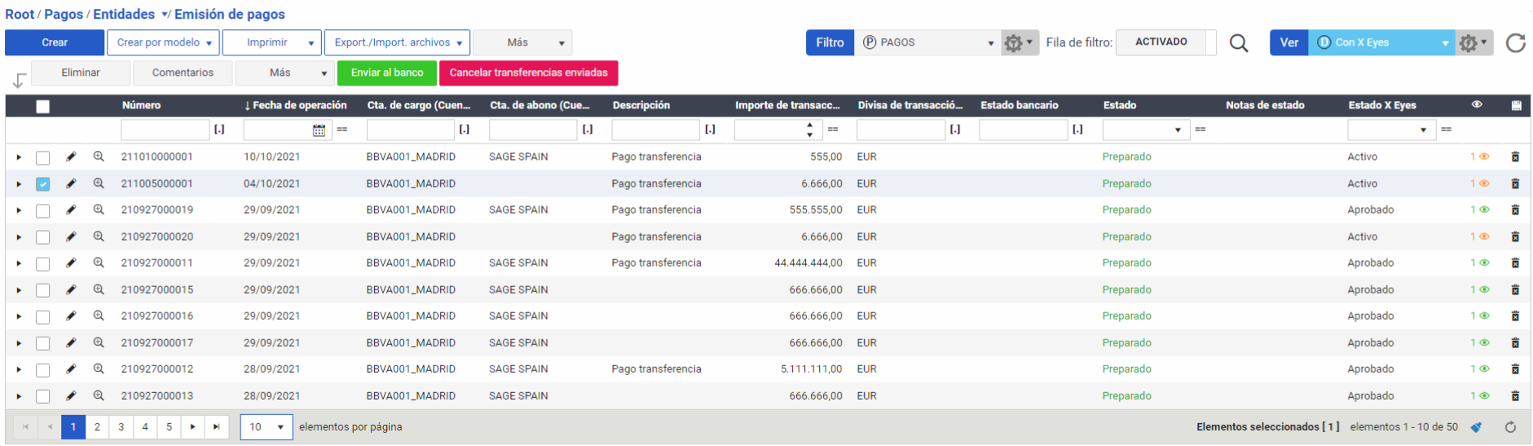
Task: Toggle the select-all checkbox in the header
Action: 43,106
